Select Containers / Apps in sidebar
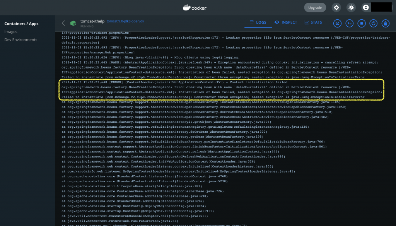Screen dimensions: 396x226 click(x=22, y=24)
